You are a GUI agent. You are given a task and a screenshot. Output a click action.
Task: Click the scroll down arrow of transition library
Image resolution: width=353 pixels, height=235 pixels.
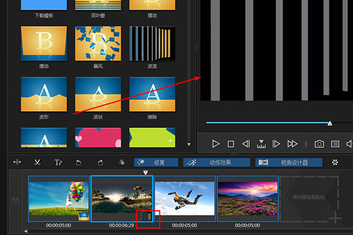[189, 144]
